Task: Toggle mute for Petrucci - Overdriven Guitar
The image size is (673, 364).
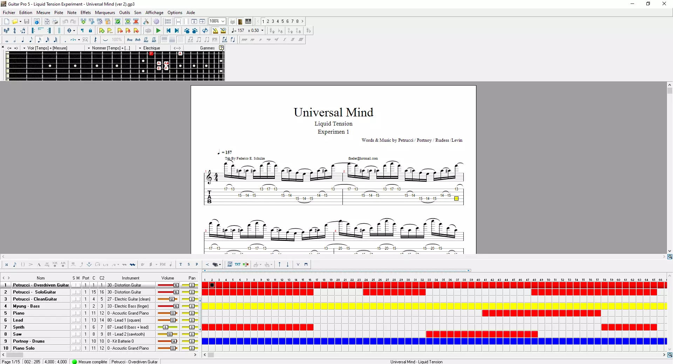Action: [78, 285]
